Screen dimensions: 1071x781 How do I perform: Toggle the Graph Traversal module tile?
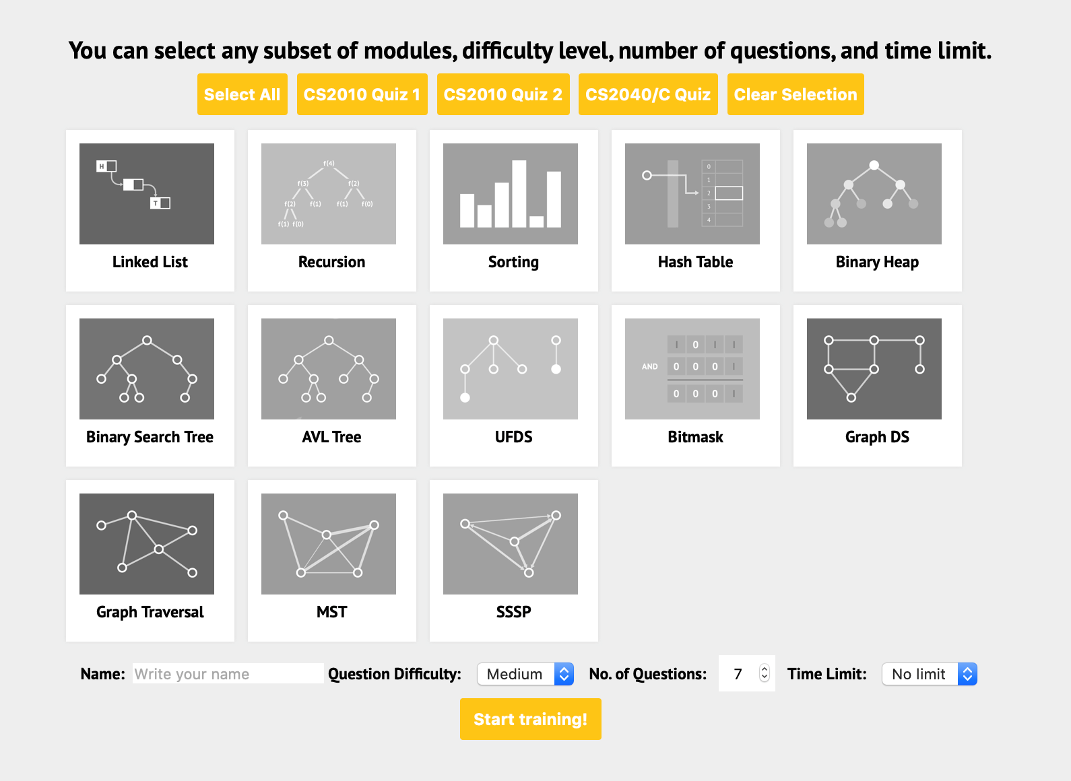click(x=150, y=561)
